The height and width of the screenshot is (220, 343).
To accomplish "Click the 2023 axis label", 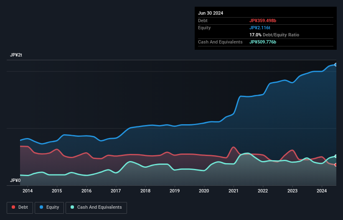I will pyautogui.click(x=292, y=191).
